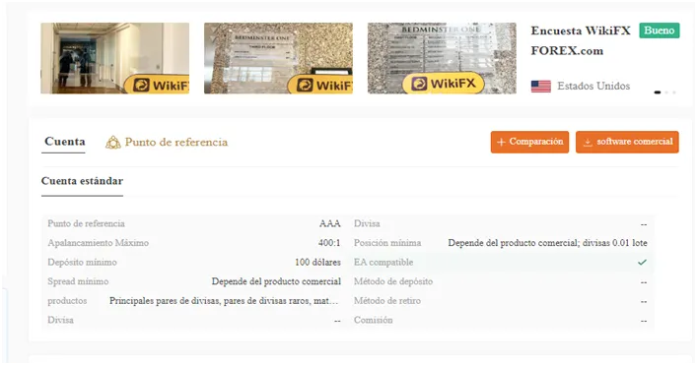
Task: Click the 100 dólares deposit value
Action: [317, 263]
